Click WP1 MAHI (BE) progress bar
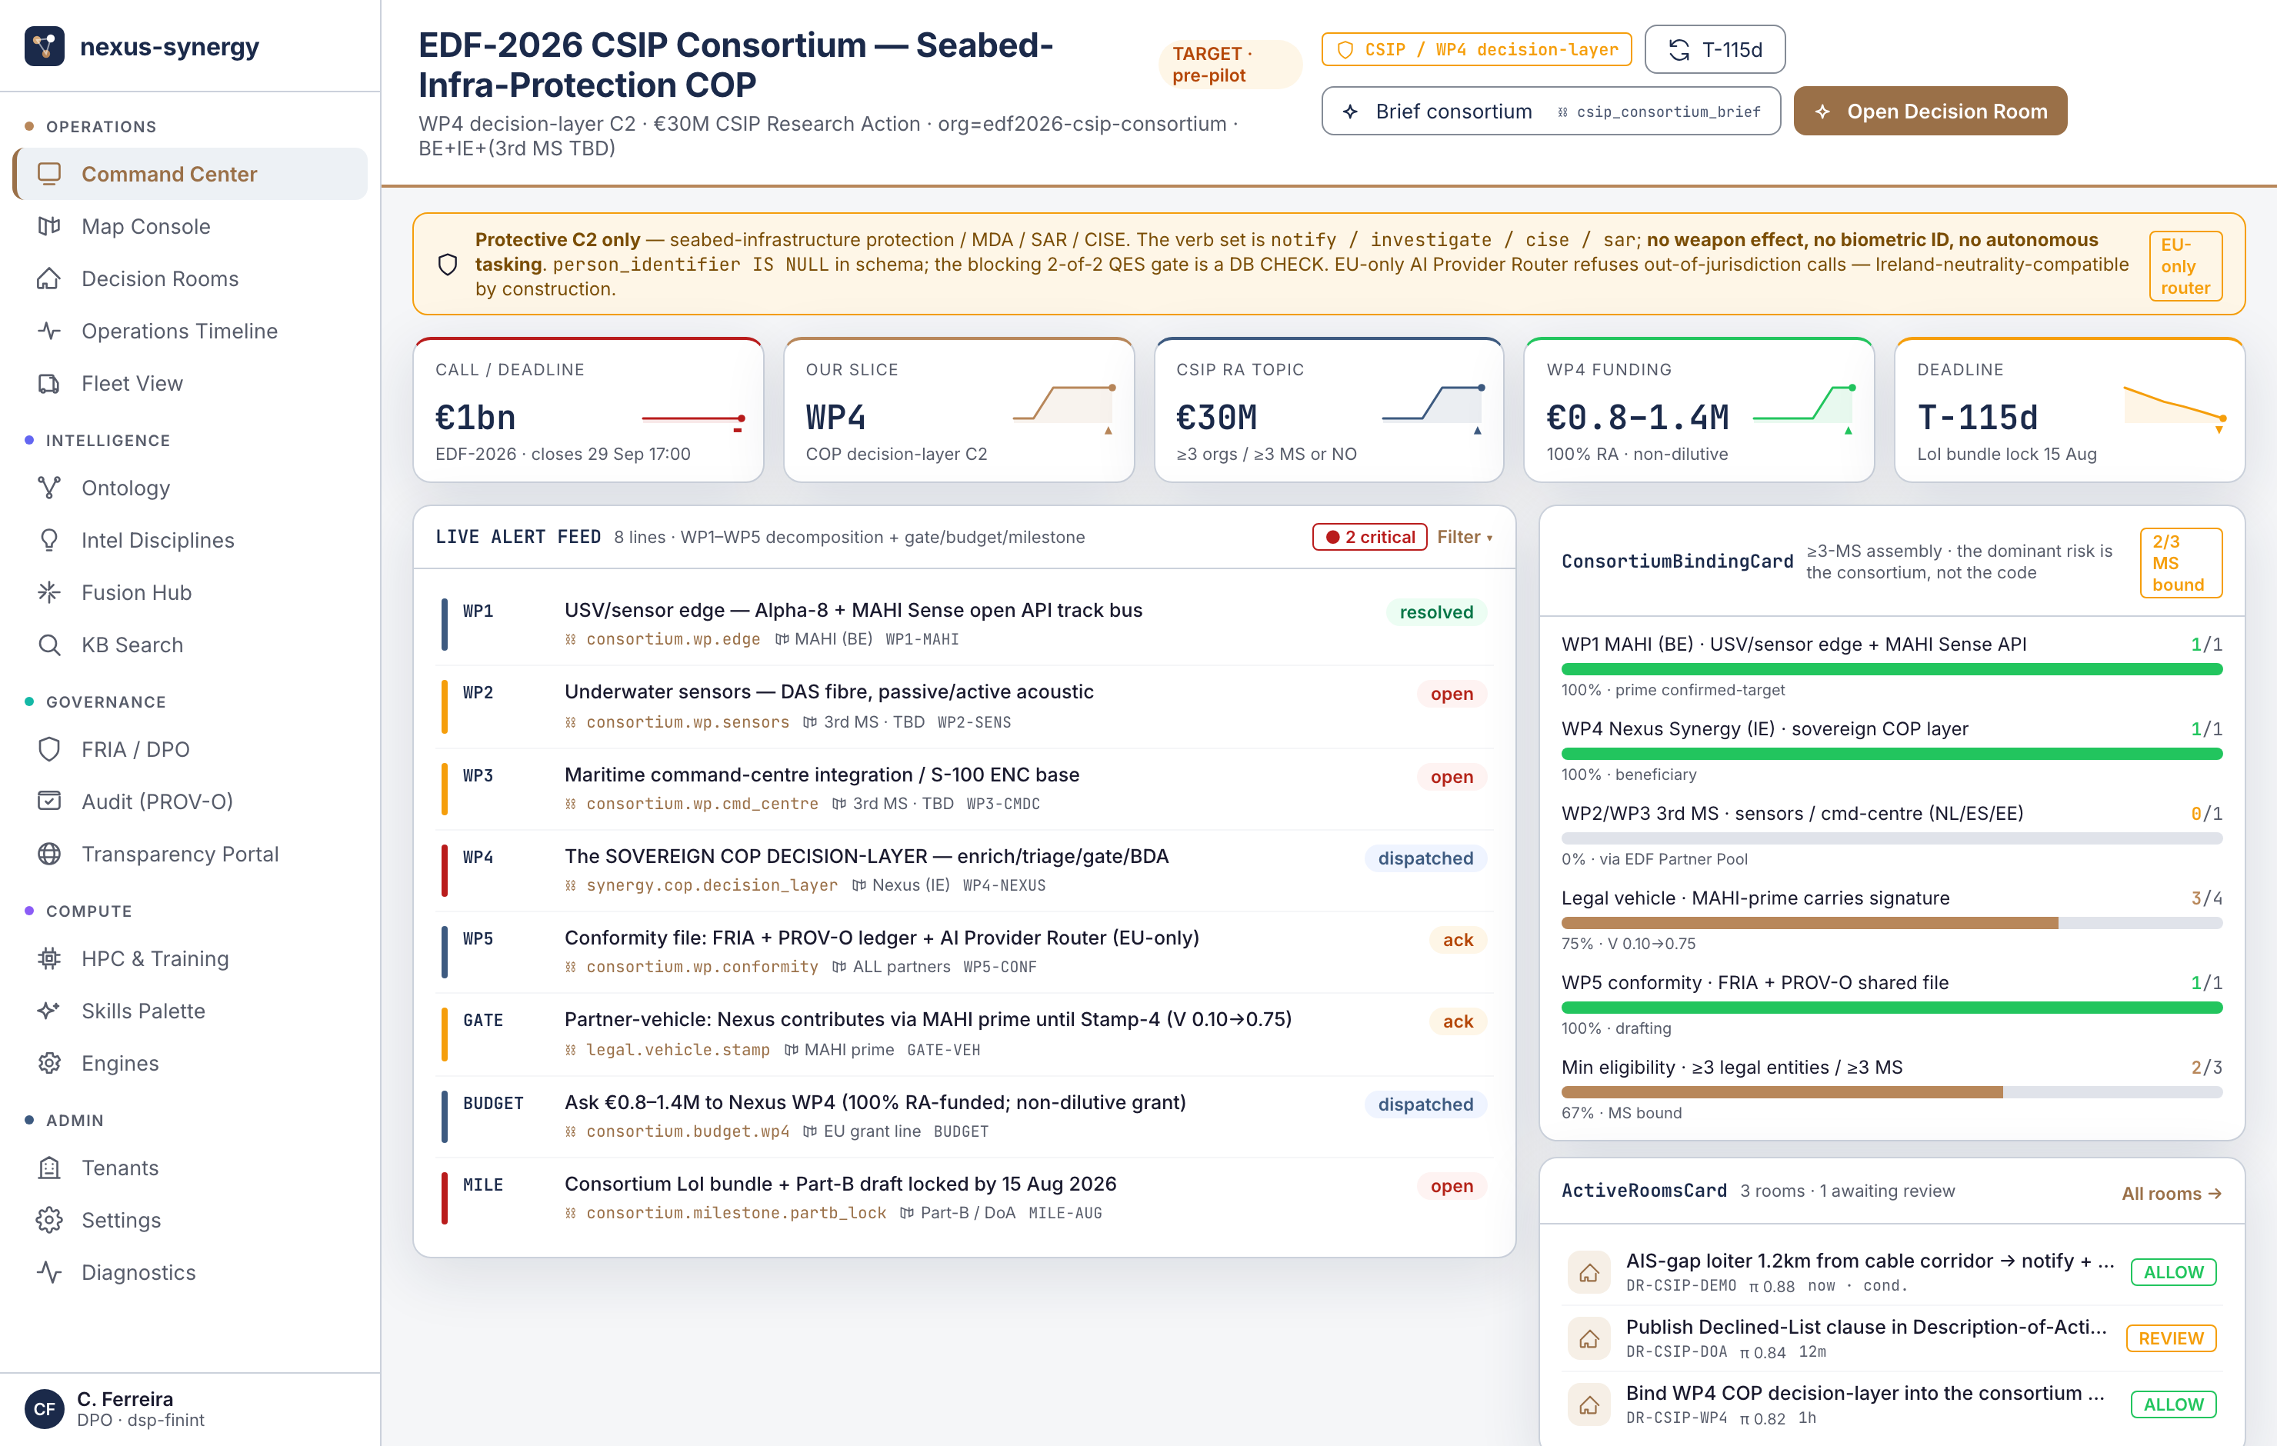This screenshot has width=2277, height=1446. 1891,670
